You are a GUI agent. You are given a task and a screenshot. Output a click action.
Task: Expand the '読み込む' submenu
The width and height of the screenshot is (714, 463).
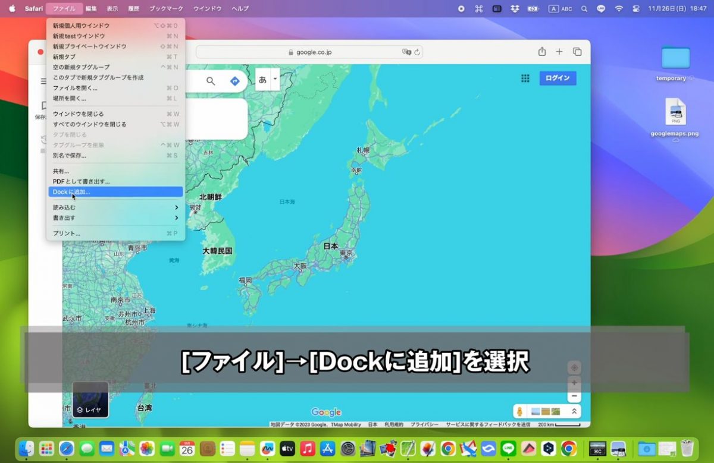tap(115, 207)
